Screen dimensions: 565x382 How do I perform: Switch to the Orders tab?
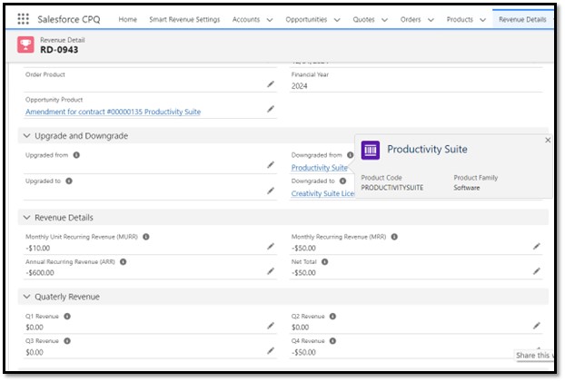(x=411, y=19)
